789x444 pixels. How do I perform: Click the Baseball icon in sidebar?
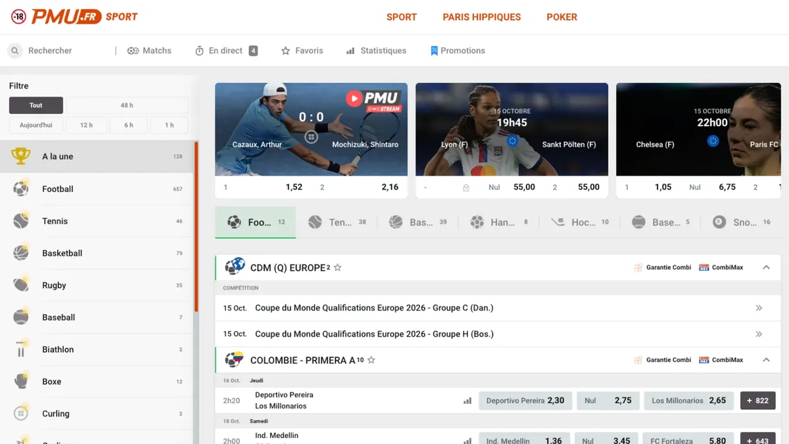[x=21, y=317]
